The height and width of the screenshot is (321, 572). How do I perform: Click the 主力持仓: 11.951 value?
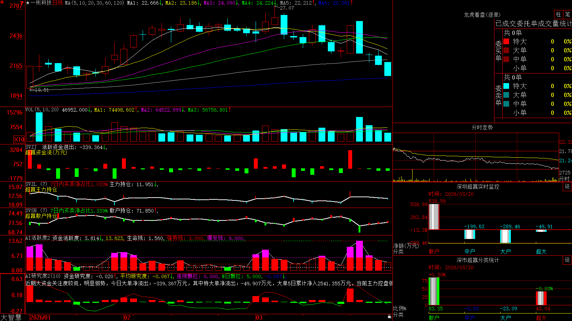pyautogui.click(x=134, y=184)
